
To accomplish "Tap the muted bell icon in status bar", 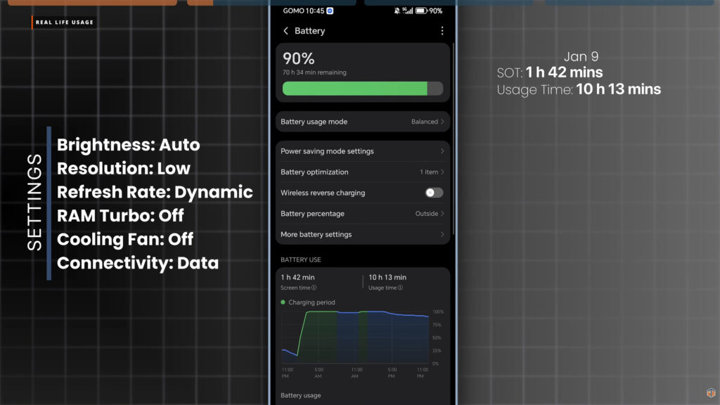I will (x=397, y=11).
